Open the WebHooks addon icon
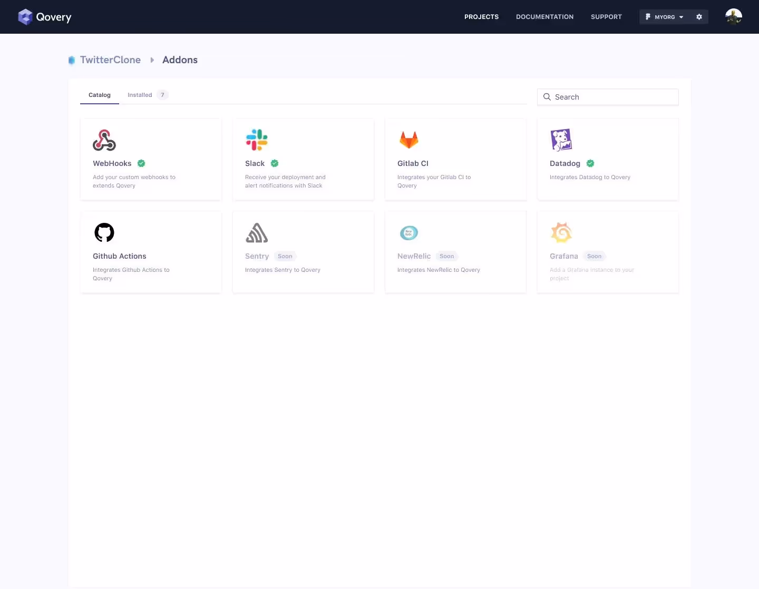The height and width of the screenshot is (589, 759). coord(104,140)
